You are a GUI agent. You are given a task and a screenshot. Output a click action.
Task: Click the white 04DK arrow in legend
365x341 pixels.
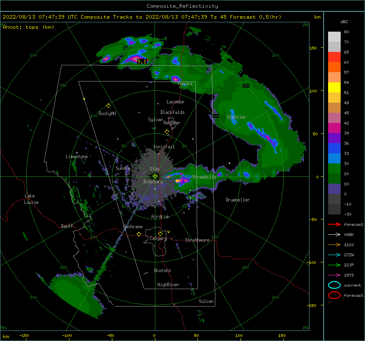tap(334, 234)
